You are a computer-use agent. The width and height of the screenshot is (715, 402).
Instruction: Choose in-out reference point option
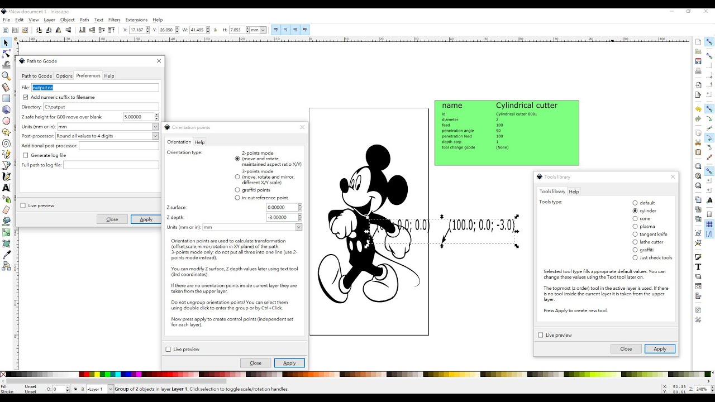click(x=237, y=198)
